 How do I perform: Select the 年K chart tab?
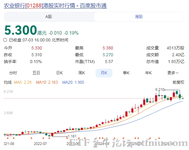coord(148,73)
